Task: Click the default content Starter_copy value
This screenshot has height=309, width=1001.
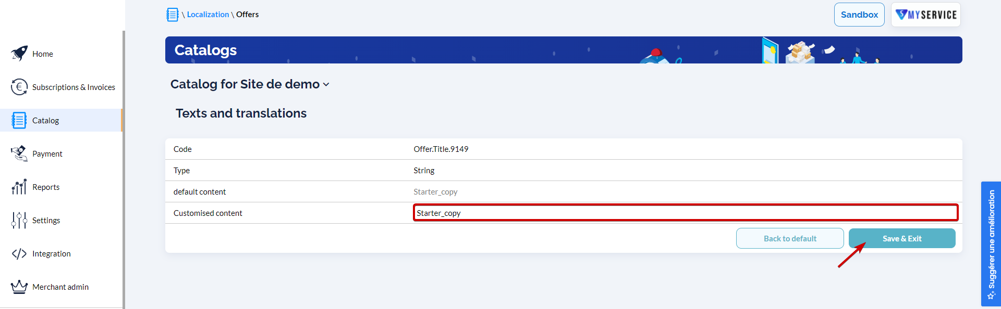Action: (435, 192)
